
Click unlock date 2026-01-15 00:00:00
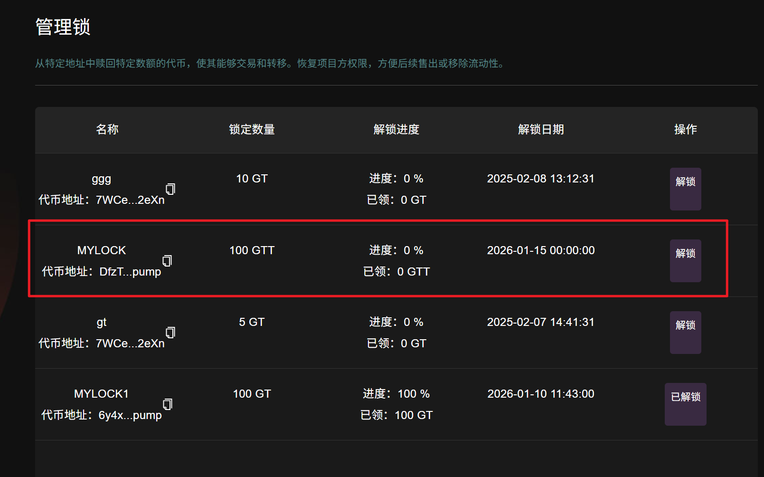(x=541, y=250)
